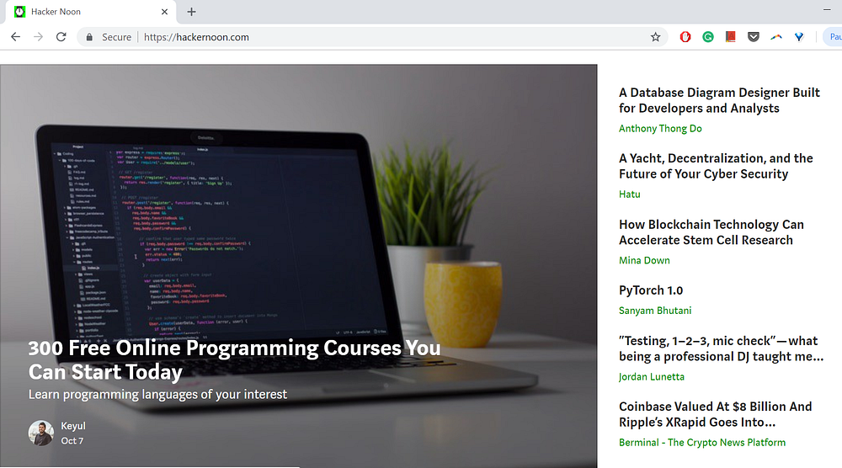This screenshot has height=468, width=842.
Task: Open the red Opera-style extension icon
Action: click(x=685, y=37)
